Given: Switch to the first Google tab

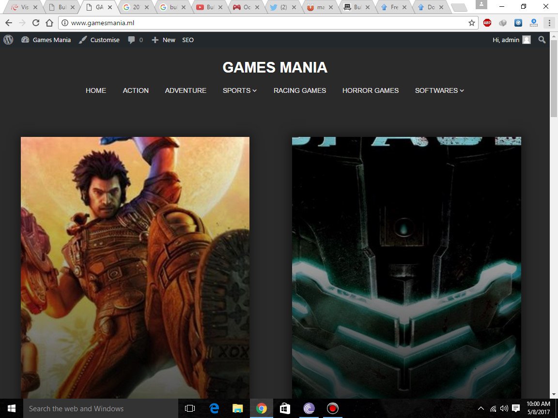Looking at the screenshot, I should 136,7.
